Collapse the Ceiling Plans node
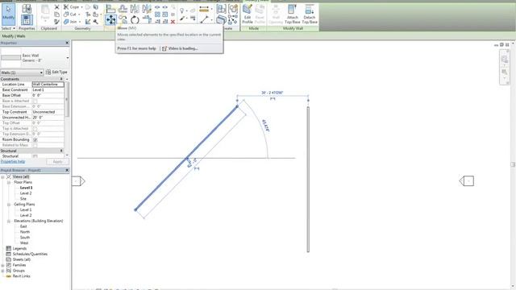This screenshot has width=516, height=290. point(9,204)
